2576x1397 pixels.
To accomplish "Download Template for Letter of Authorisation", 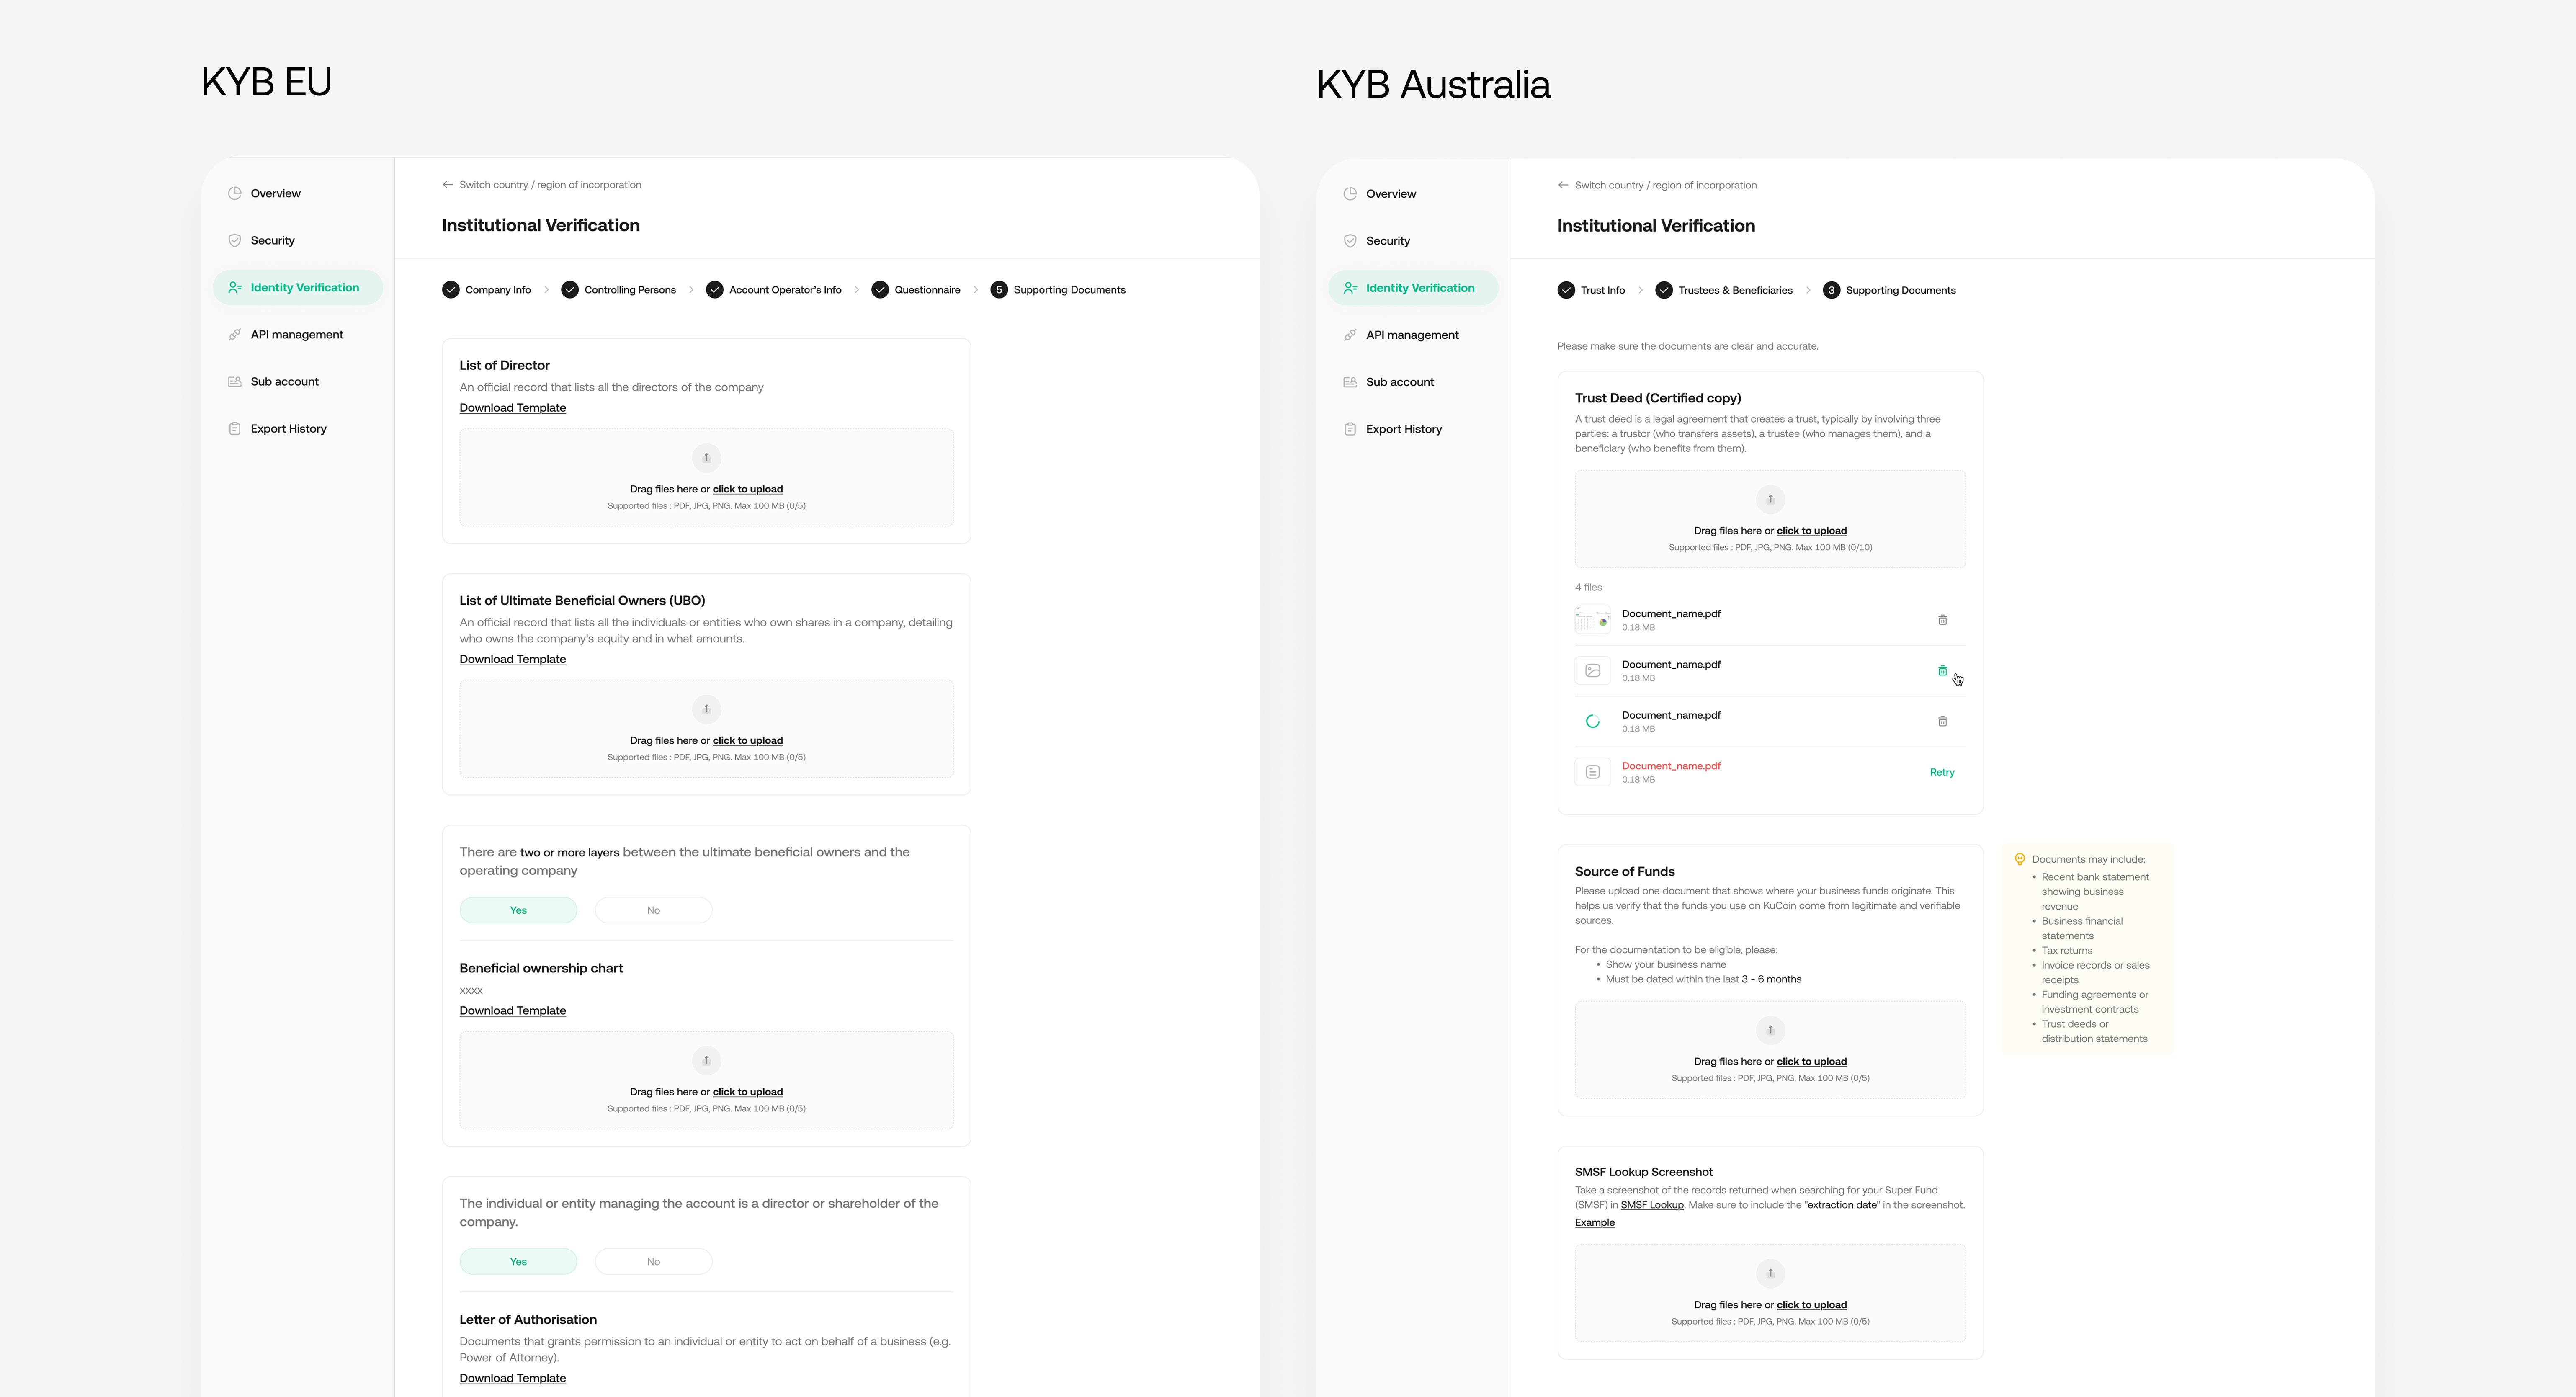I will click(512, 1378).
